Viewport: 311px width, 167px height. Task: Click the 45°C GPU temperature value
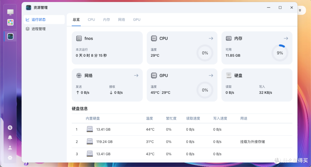click(x=155, y=92)
